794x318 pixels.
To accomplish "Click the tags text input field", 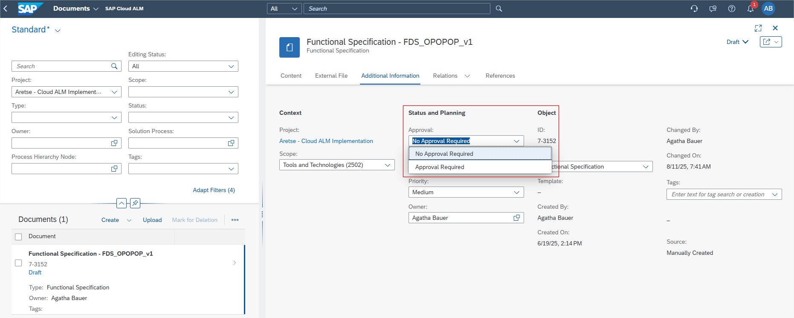I will (x=718, y=194).
